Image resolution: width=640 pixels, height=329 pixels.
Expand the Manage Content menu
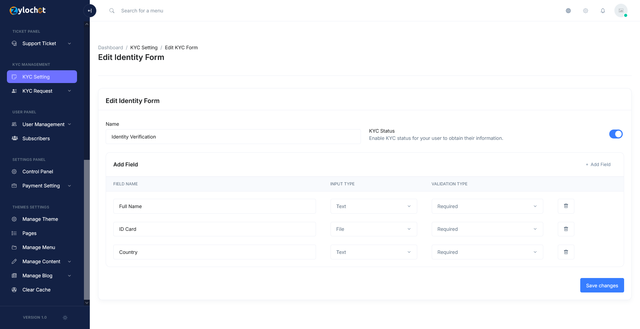(x=42, y=261)
